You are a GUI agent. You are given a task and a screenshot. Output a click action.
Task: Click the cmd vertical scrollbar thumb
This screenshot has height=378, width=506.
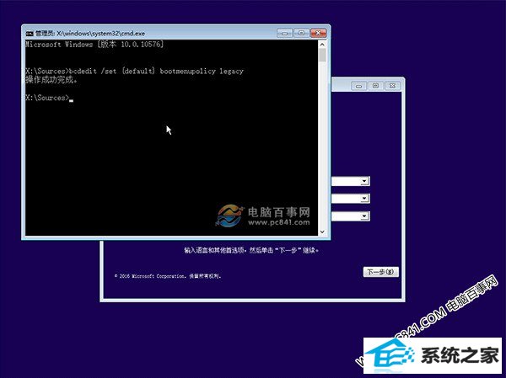[322, 55]
